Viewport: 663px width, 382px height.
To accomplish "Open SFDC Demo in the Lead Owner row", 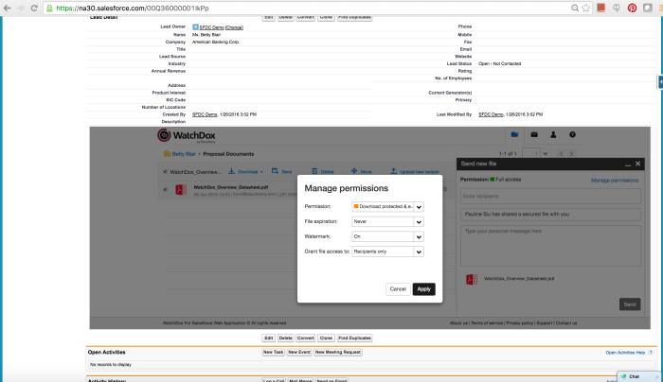I will click(211, 27).
